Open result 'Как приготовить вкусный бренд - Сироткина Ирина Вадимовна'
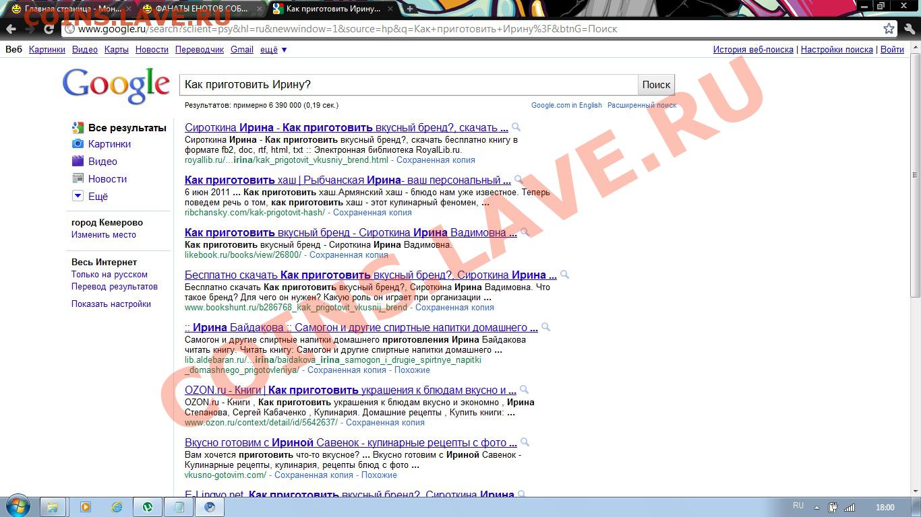 coord(351,232)
